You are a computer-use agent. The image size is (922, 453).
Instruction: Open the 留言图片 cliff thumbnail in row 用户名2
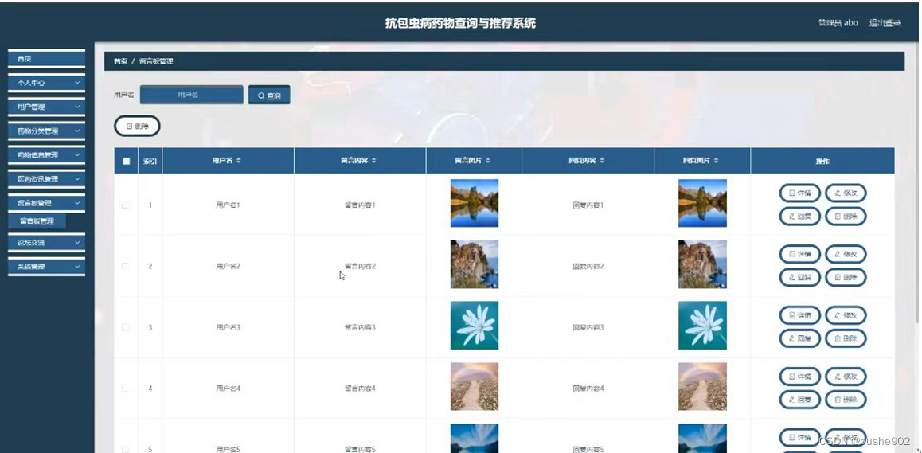475,264
